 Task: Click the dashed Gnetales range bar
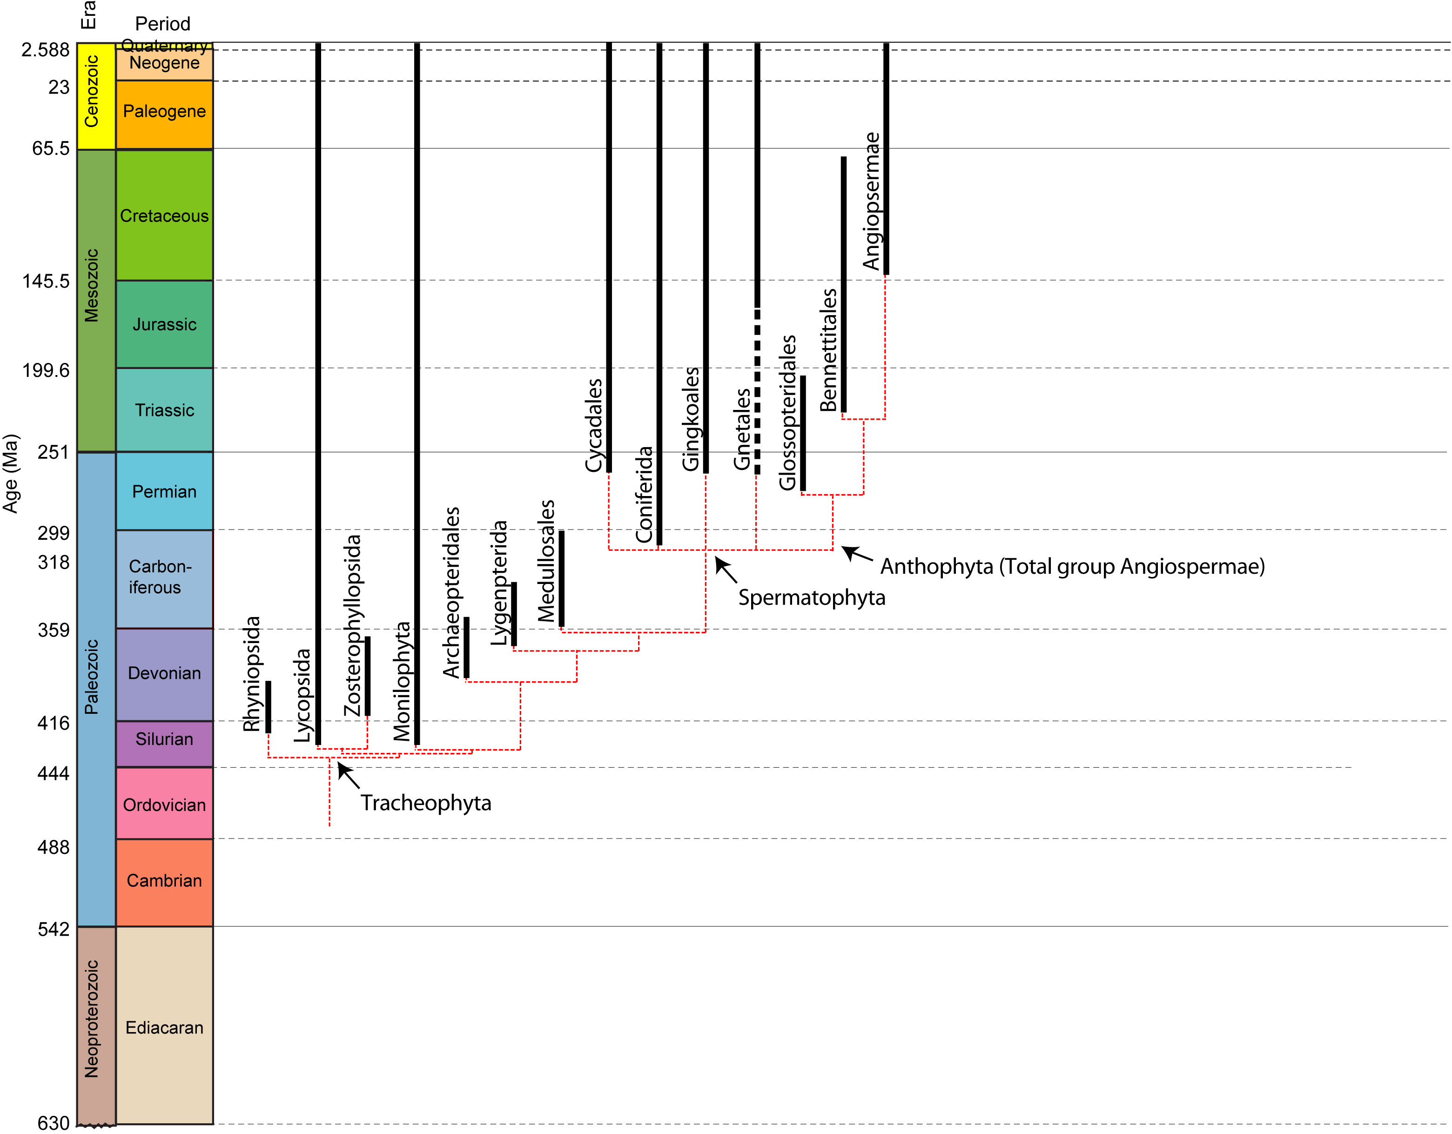click(757, 392)
